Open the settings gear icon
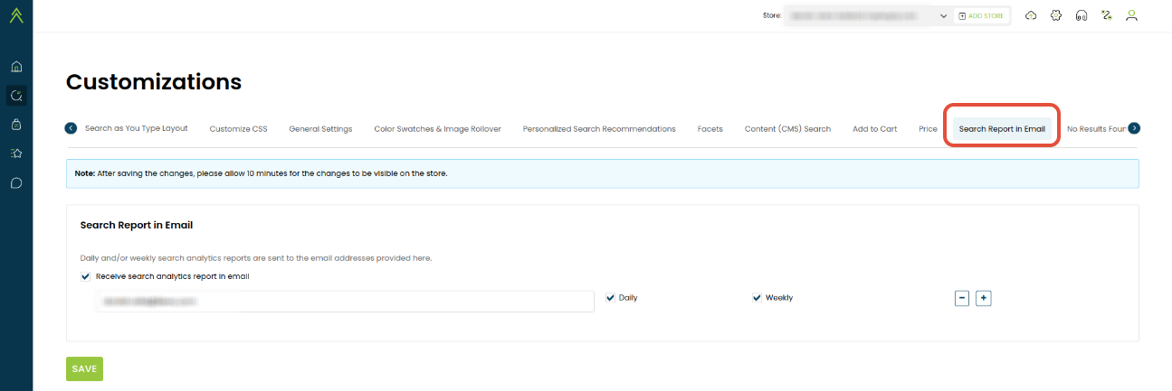This screenshot has height=391, width=1172. pyautogui.click(x=1055, y=16)
